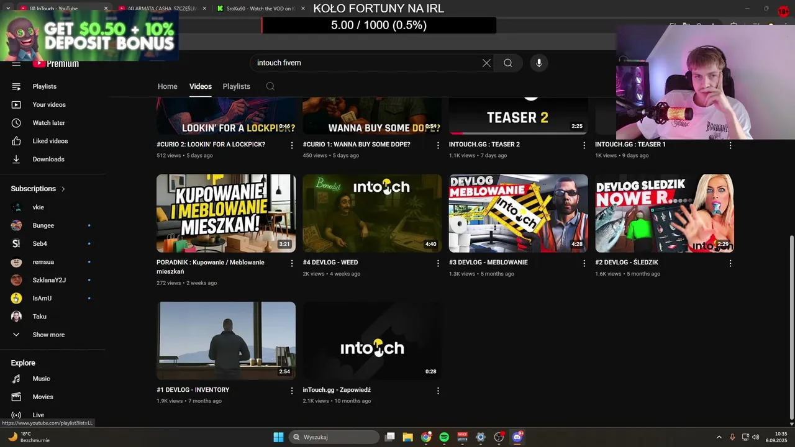The height and width of the screenshot is (447, 795).
Task: Open Chrome from the taskbar
Action: click(x=426, y=437)
